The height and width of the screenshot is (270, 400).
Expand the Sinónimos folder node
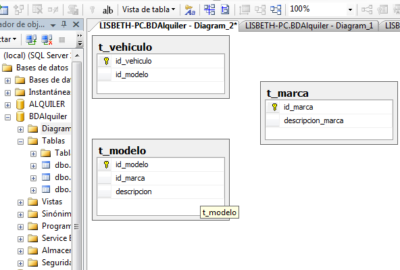pos(20,215)
